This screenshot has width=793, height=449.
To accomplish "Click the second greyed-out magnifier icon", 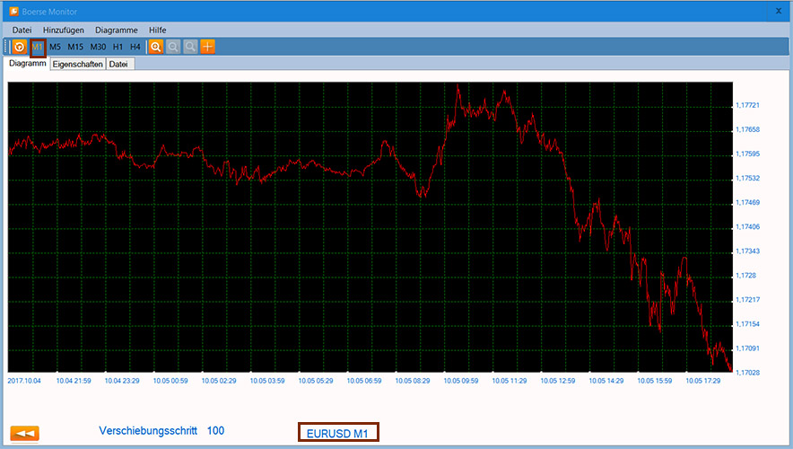I will click(x=190, y=47).
